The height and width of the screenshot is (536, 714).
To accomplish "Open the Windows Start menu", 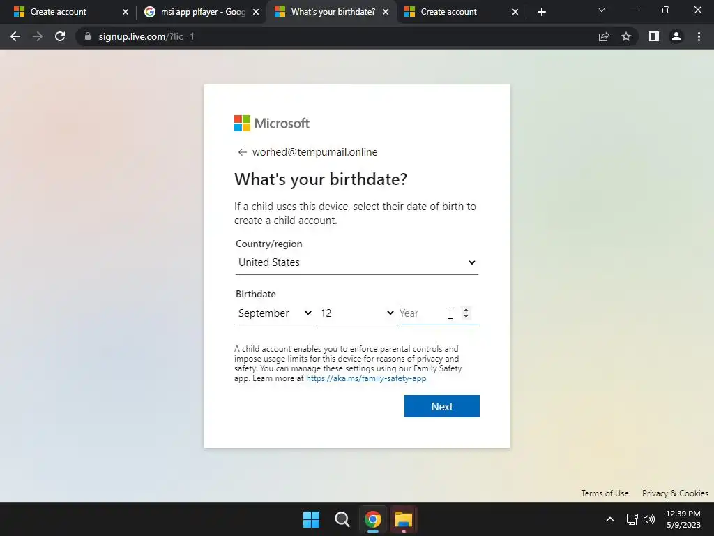I will 312,519.
